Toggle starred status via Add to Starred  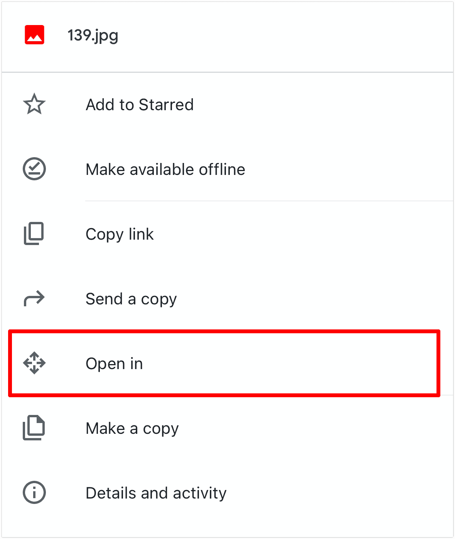pos(140,104)
